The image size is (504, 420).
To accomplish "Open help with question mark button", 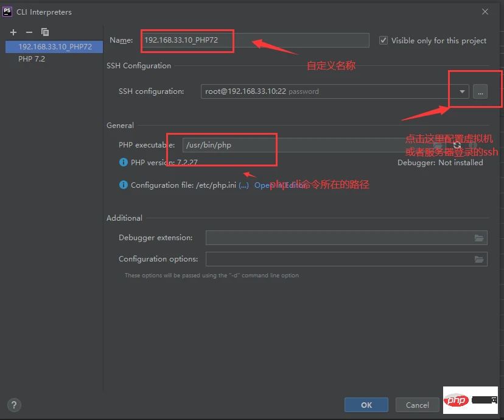I will click(x=13, y=405).
